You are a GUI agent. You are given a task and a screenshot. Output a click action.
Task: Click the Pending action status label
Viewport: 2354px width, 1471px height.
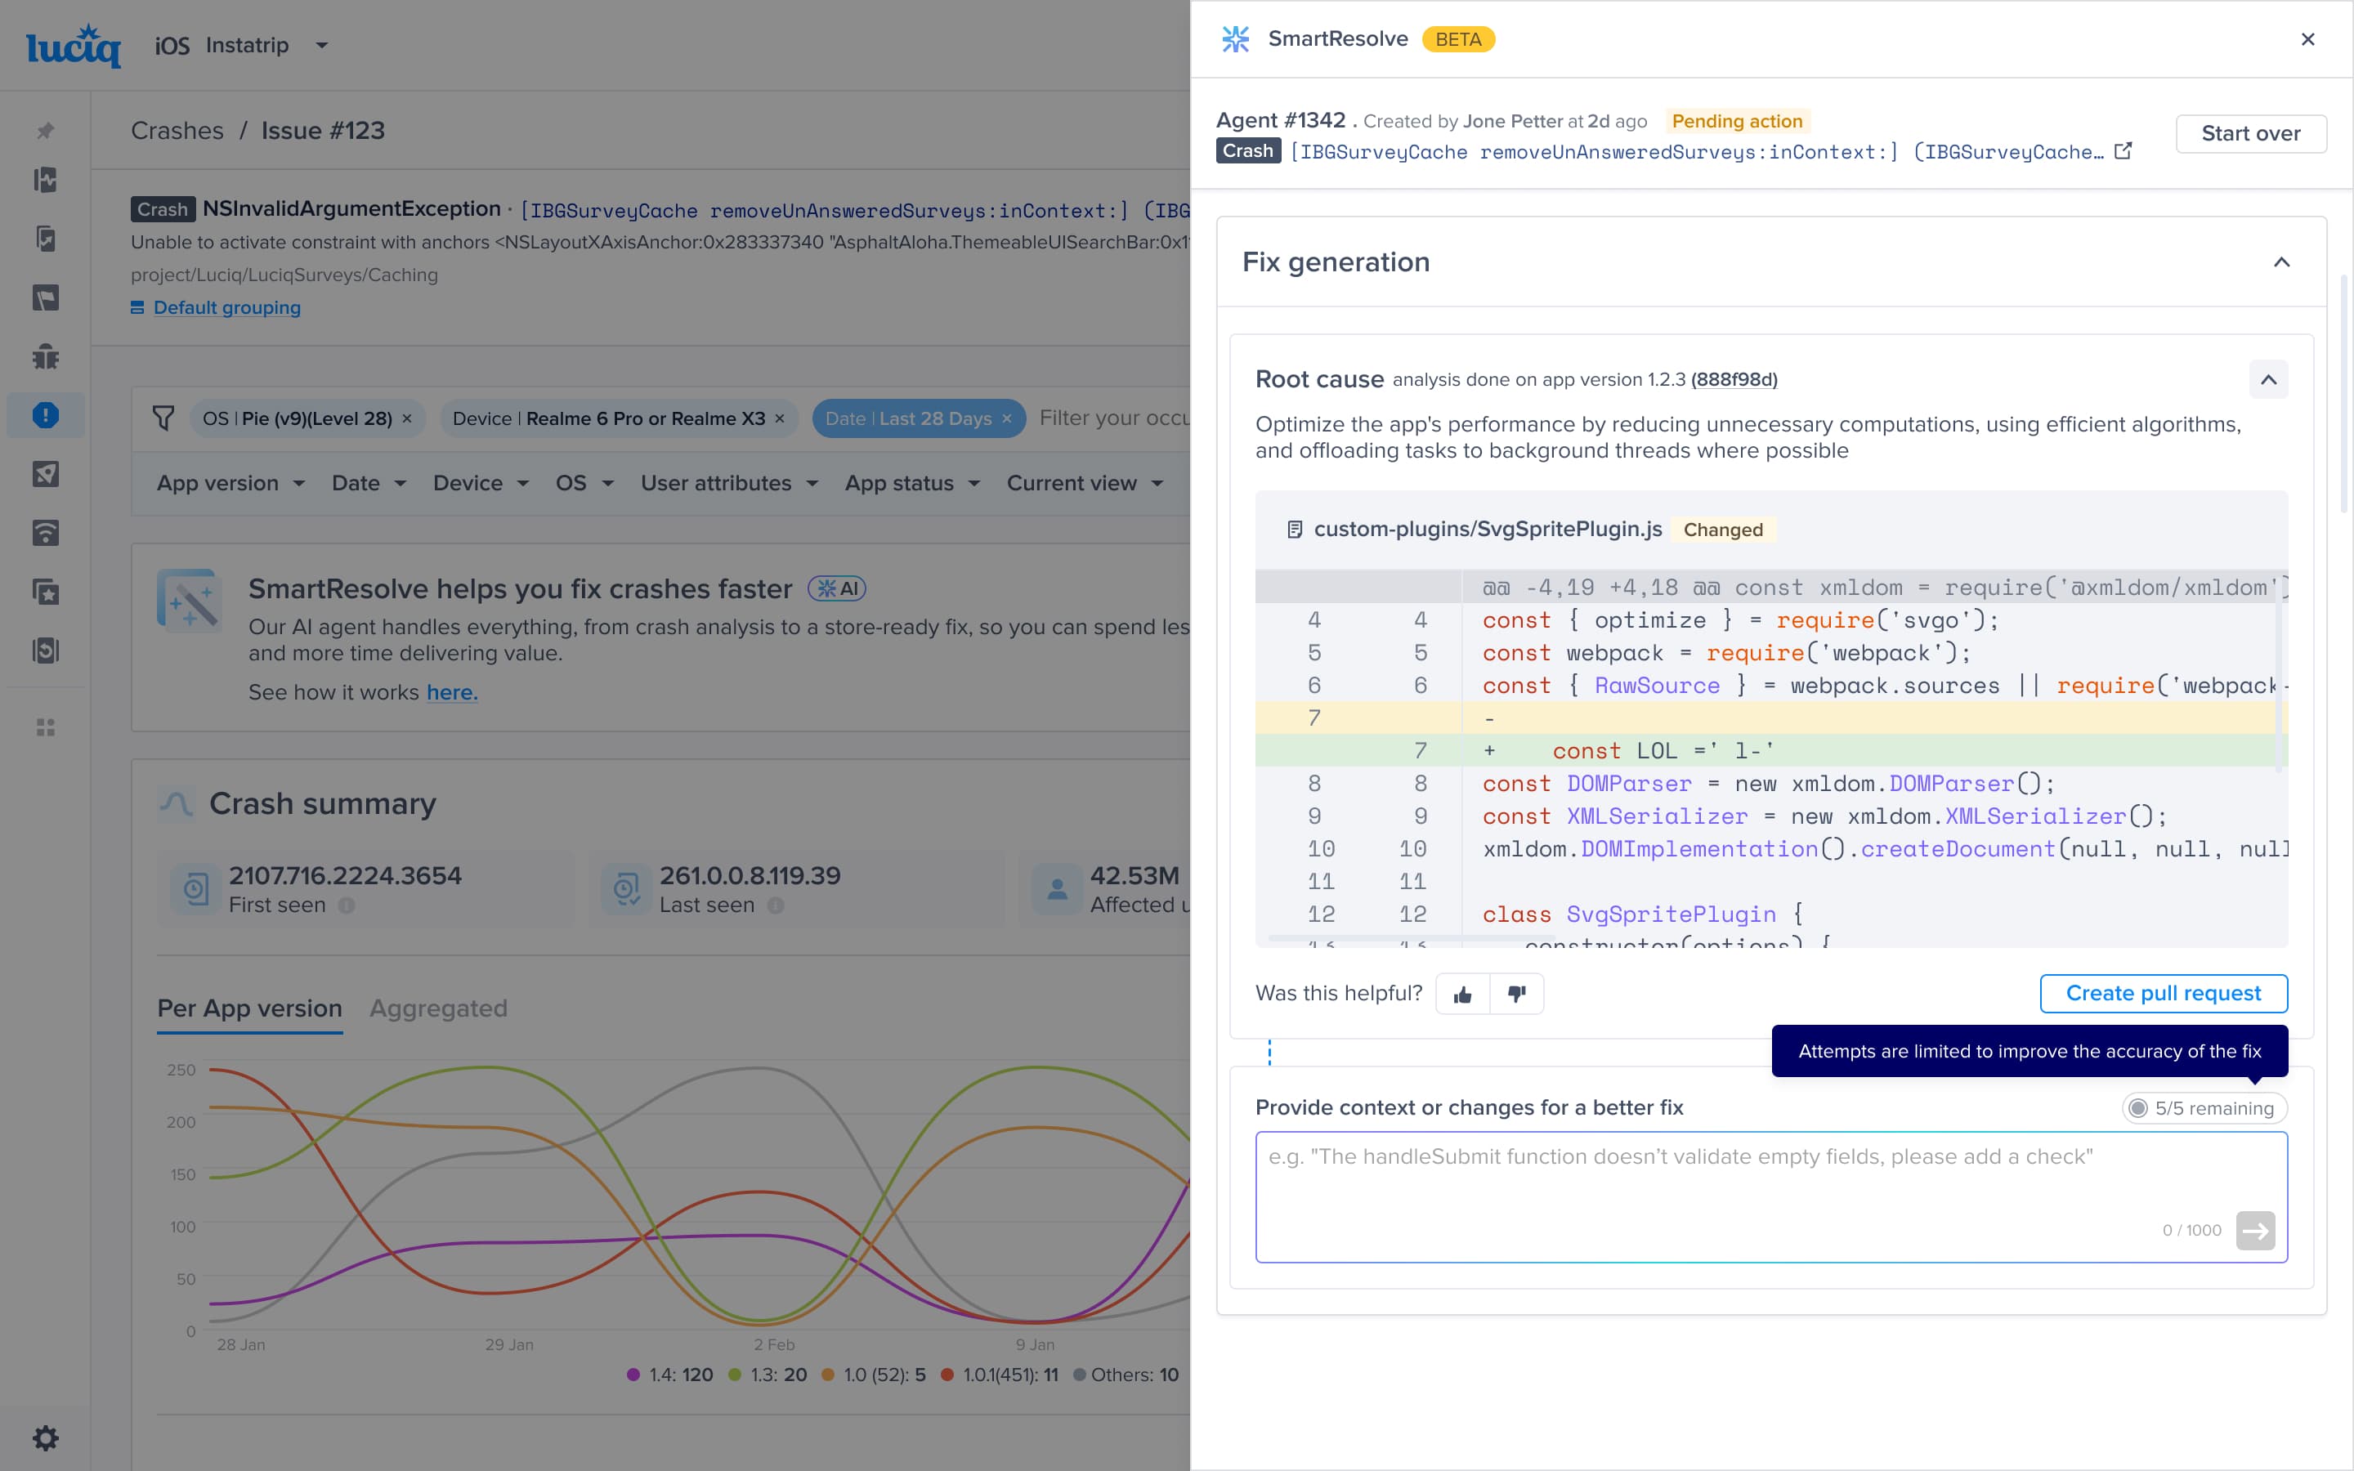pyautogui.click(x=1737, y=121)
